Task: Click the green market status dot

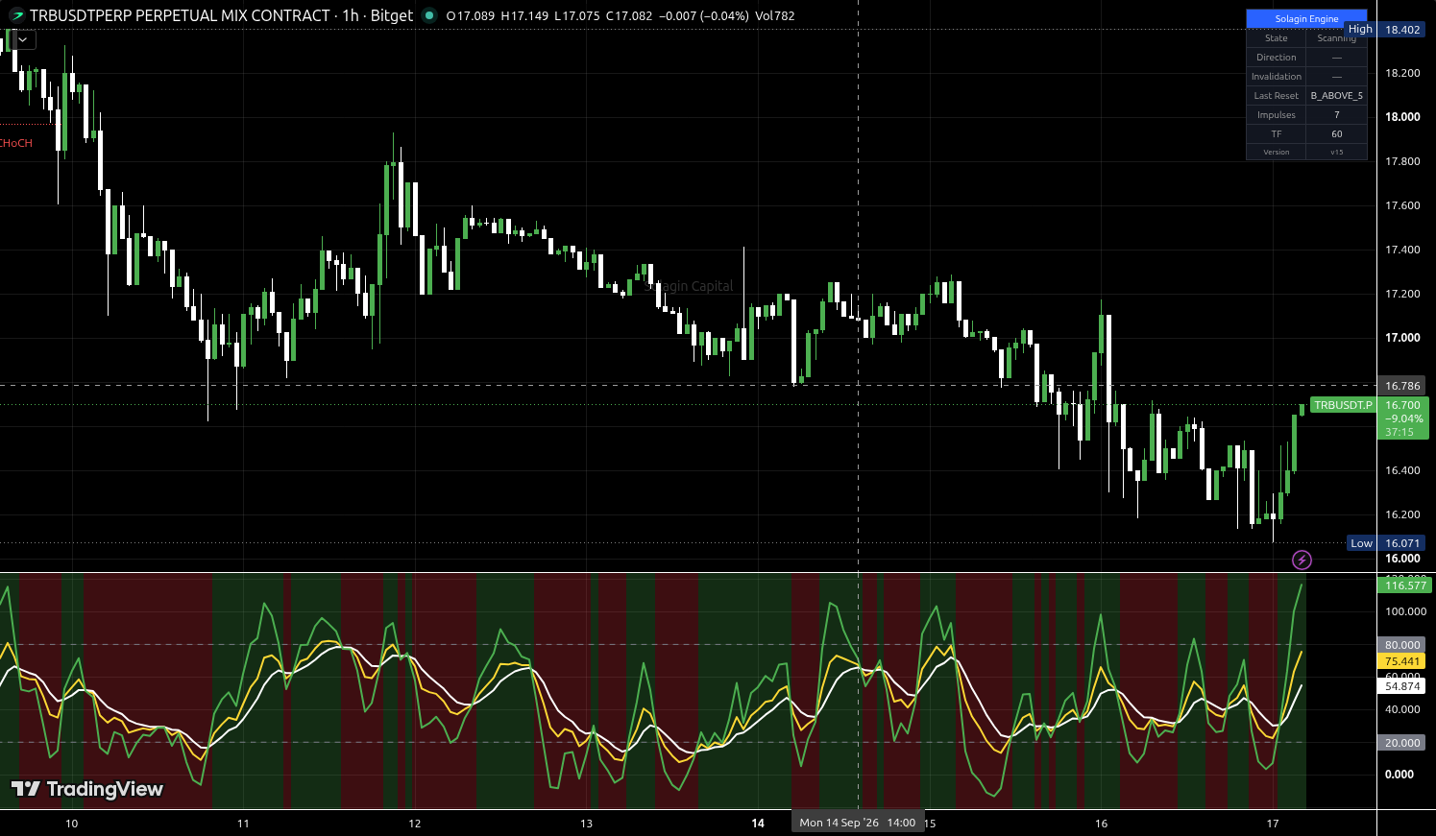Action: click(x=429, y=15)
